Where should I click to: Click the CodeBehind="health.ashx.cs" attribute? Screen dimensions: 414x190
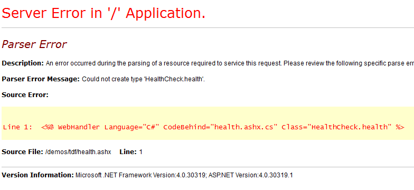click(x=221, y=127)
